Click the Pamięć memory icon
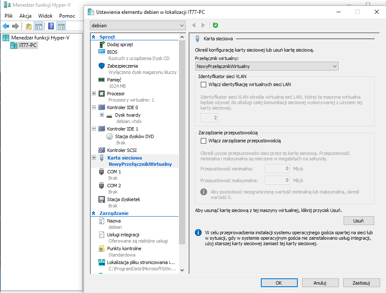Screen dimensions: 386x293 tap(101, 80)
